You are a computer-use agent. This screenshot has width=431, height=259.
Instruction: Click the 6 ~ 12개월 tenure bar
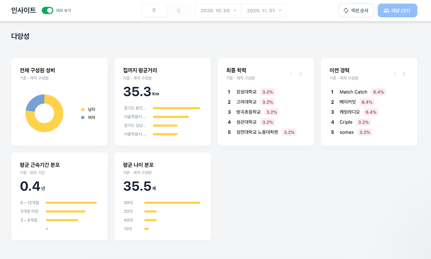[71, 203]
